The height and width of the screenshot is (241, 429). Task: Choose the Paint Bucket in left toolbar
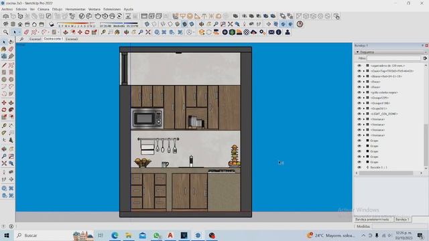4,49
